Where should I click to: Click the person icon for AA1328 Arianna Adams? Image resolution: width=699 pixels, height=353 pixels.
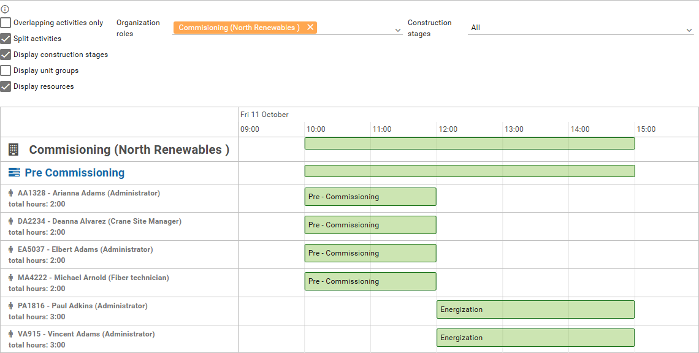[x=10, y=193]
